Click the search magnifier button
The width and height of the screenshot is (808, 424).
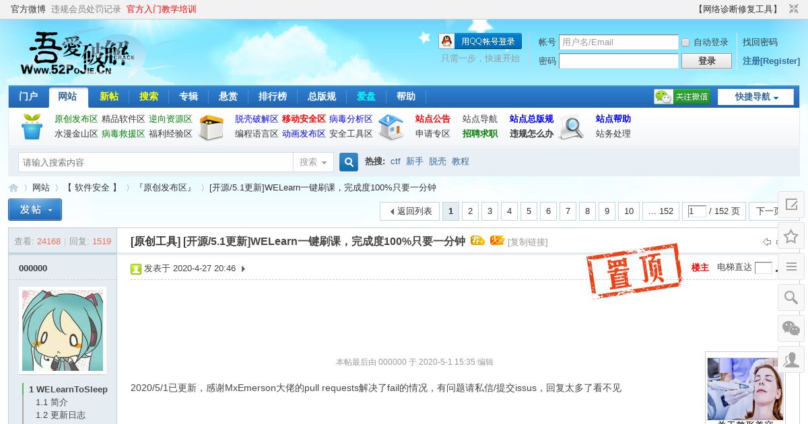(x=348, y=162)
